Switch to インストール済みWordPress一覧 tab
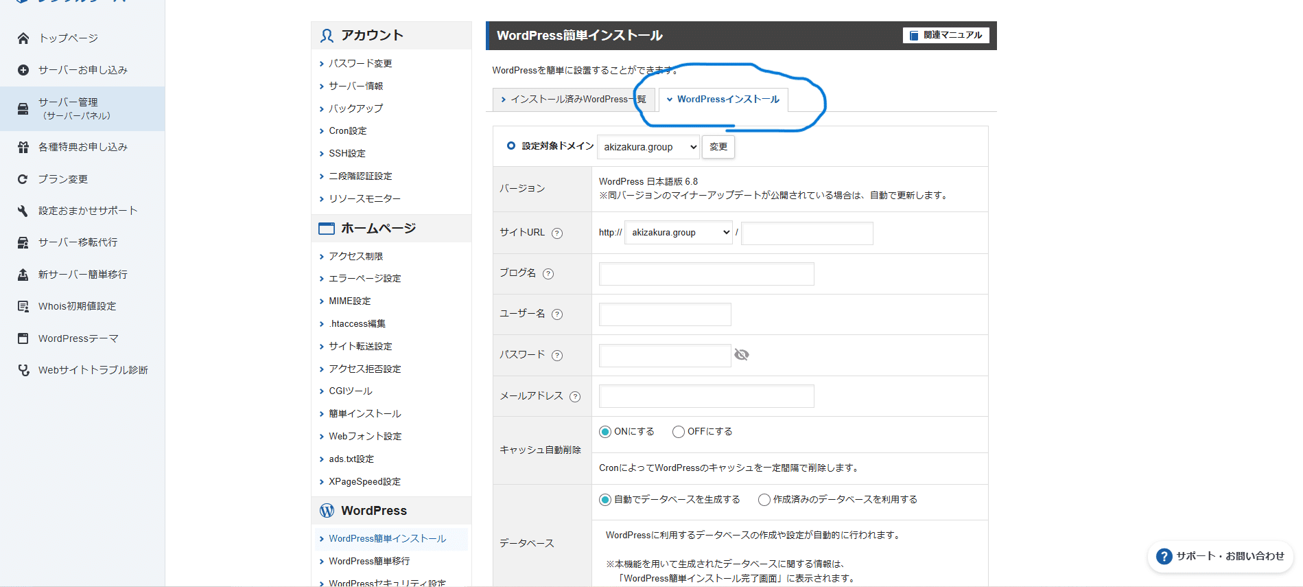 574,100
